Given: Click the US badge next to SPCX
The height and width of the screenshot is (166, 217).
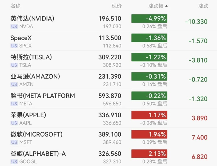Looking at the screenshot, I should [14, 46].
